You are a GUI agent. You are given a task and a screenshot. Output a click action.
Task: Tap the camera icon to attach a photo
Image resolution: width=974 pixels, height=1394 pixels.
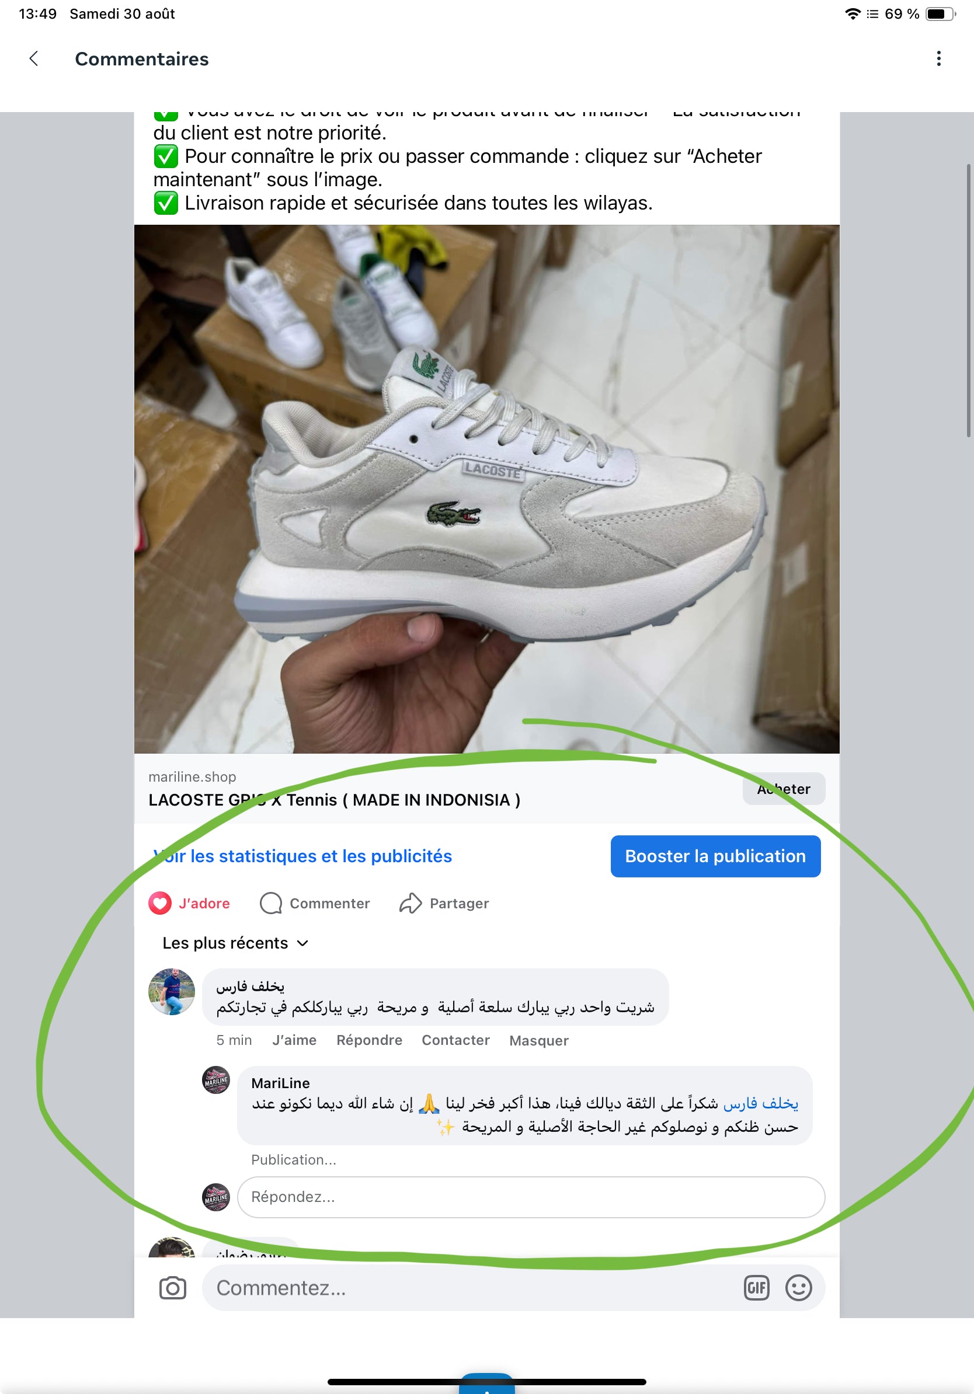(172, 1288)
